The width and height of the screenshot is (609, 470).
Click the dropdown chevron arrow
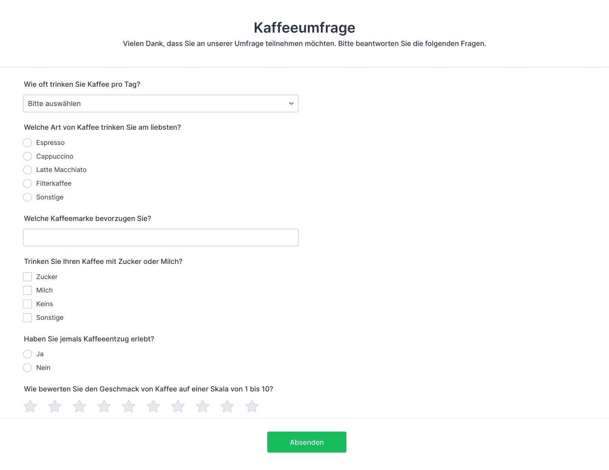[x=291, y=103]
